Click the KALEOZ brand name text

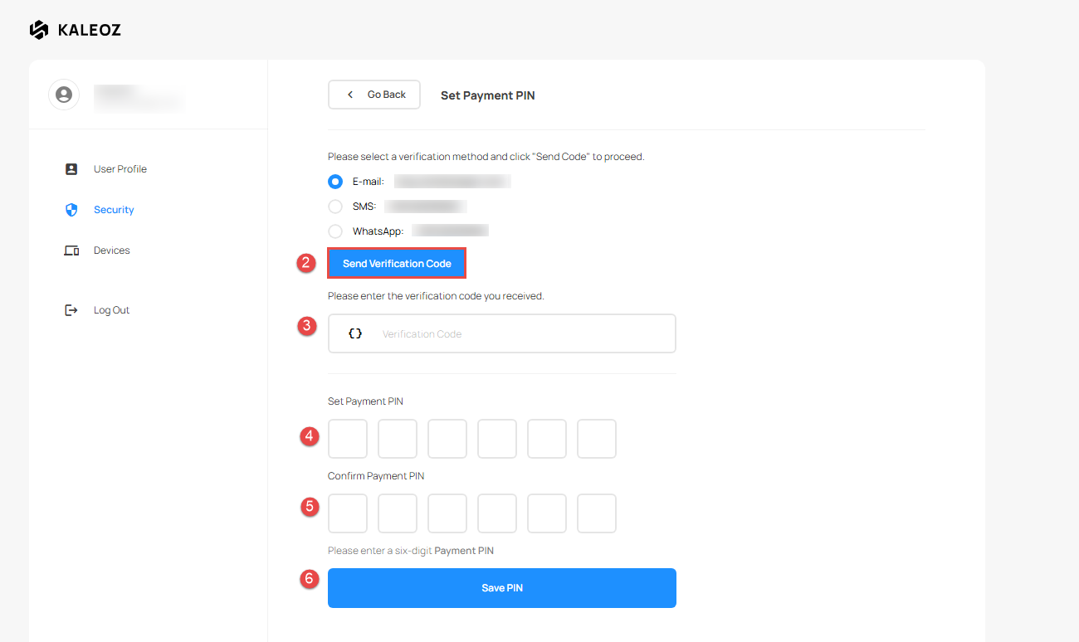(x=90, y=31)
